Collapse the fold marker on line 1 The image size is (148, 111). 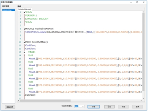[24, 12]
